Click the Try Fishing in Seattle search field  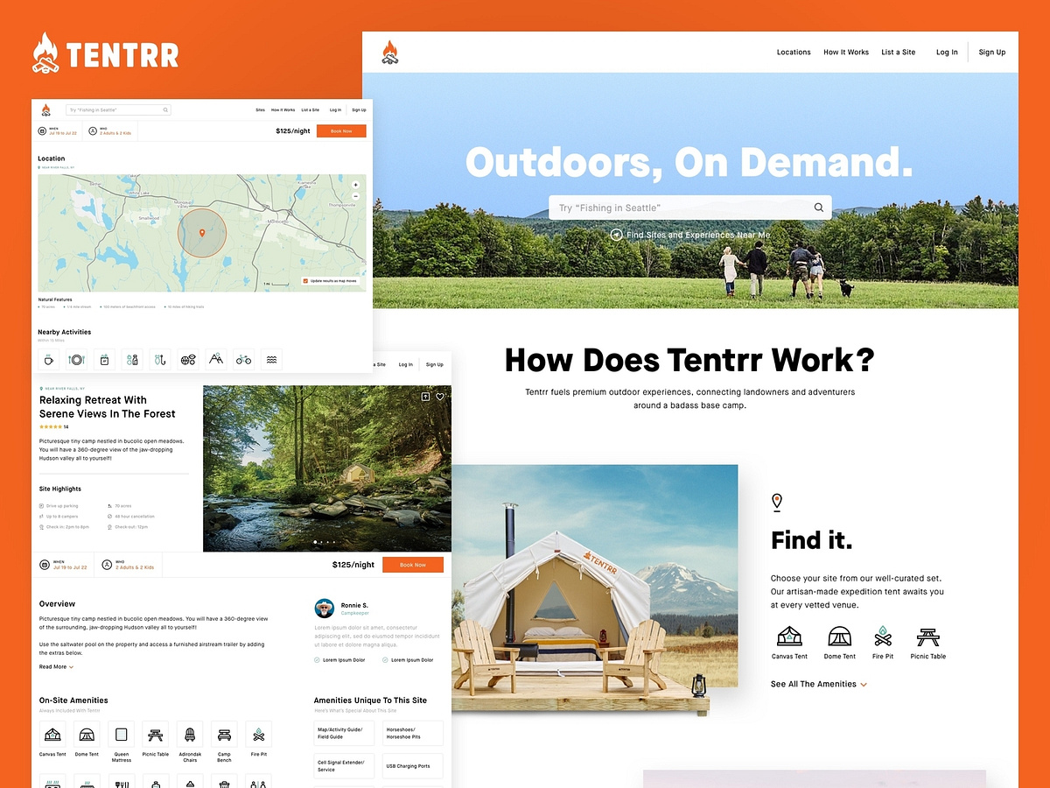(690, 208)
